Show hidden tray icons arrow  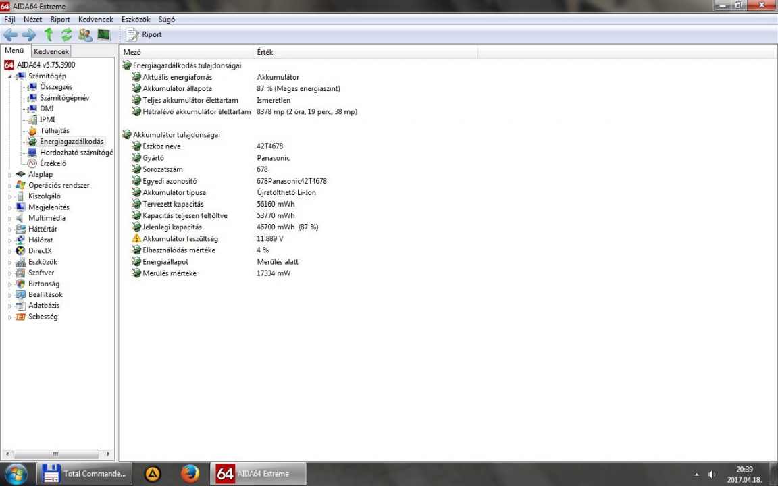pyautogui.click(x=697, y=475)
